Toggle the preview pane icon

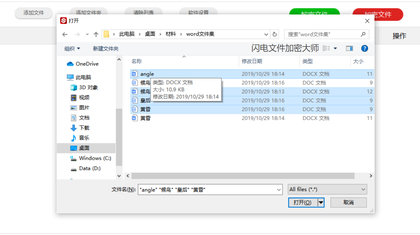[349, 49]
